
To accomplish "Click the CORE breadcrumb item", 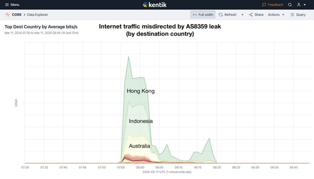I will click(x=17, y=15).
